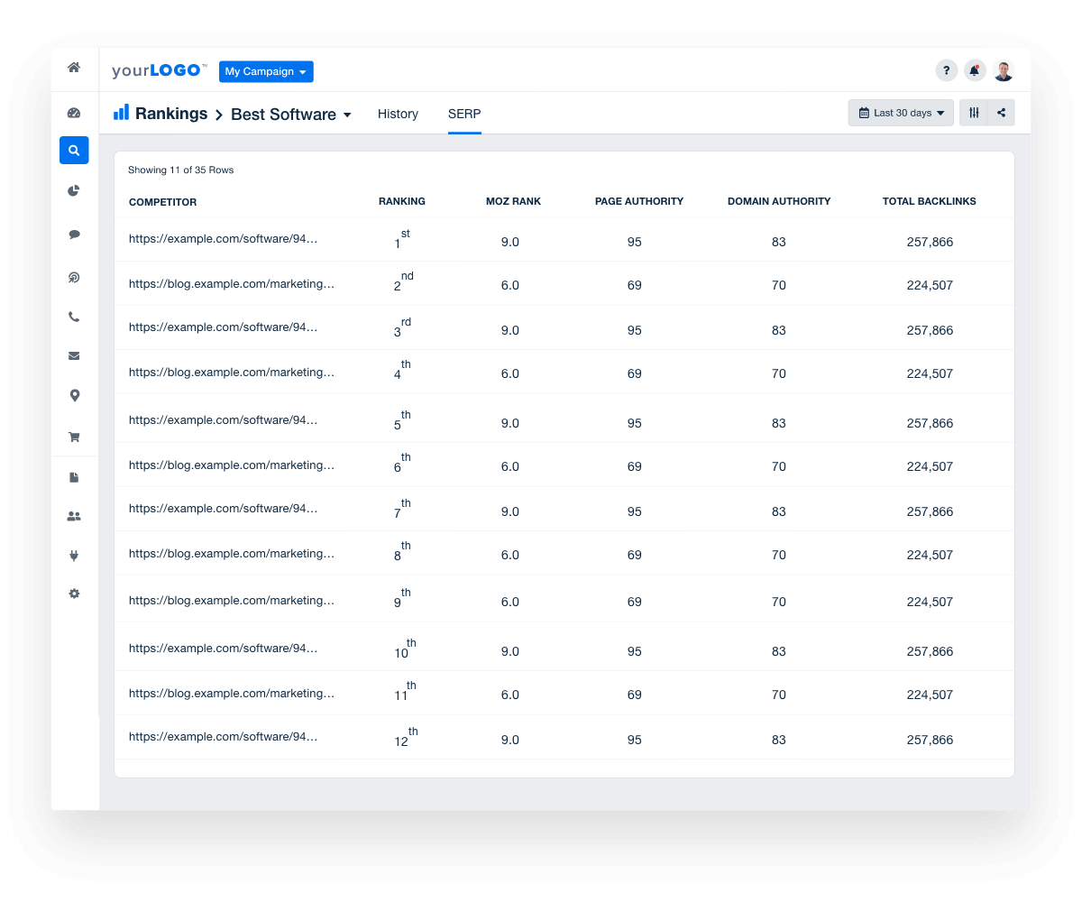The image size is (1082, 902).
Task: Click the 2nd ranking cell
Action: pos(403,282)
